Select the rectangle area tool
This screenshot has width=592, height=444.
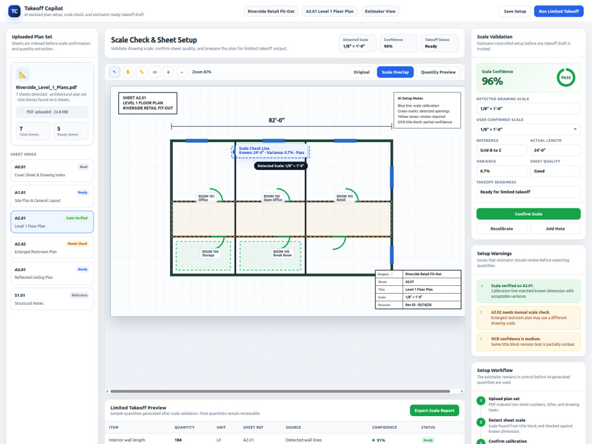[155, 72]
